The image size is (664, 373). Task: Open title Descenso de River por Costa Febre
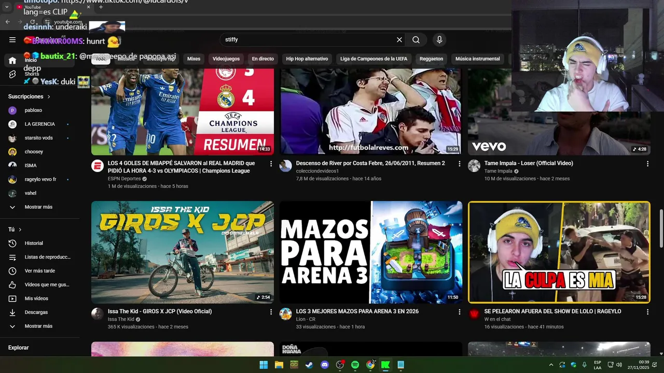click(370, 164)
